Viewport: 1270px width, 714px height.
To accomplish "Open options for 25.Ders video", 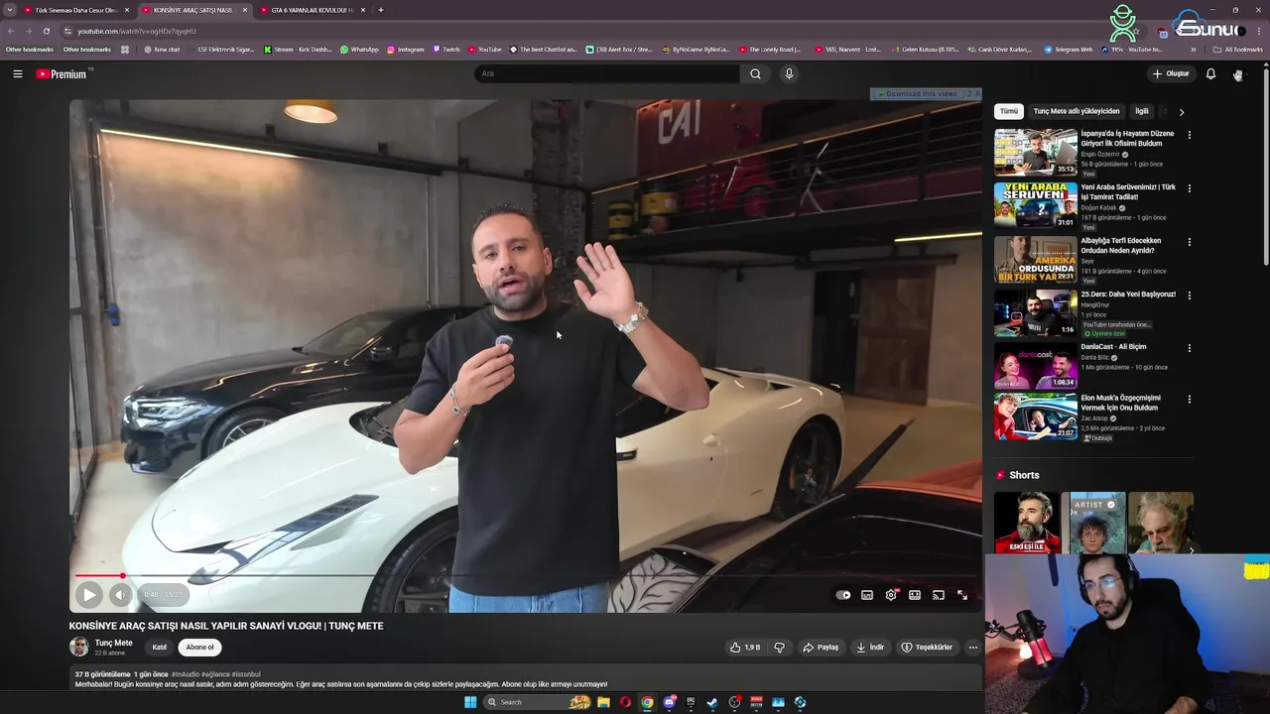I will click(x=1190, y=296).
